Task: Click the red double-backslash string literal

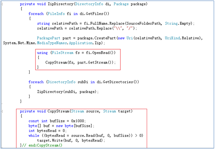Action: pos(118,28)
